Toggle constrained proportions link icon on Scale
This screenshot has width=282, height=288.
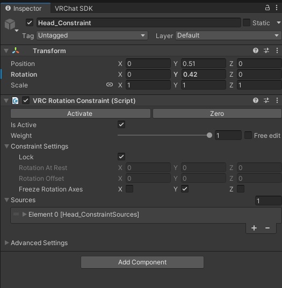point(110,85)
